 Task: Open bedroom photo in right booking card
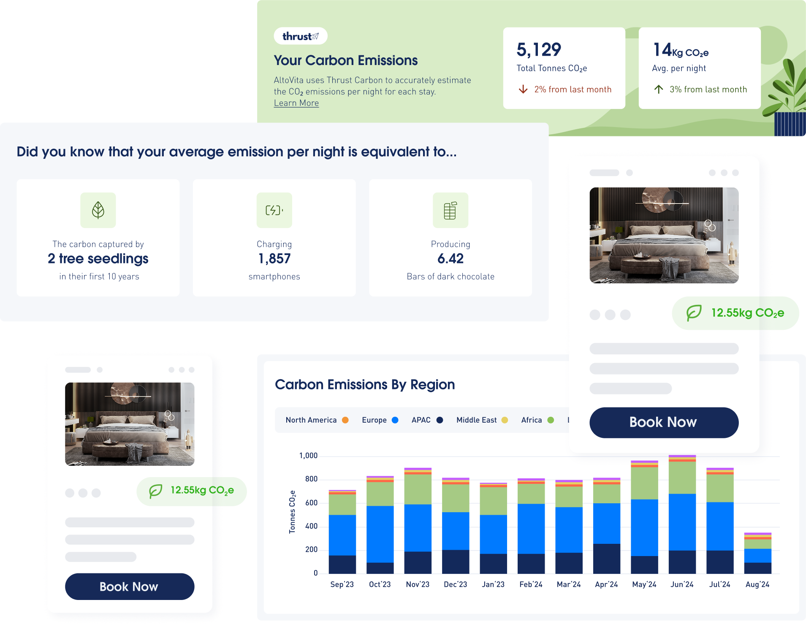coord(664,235)
